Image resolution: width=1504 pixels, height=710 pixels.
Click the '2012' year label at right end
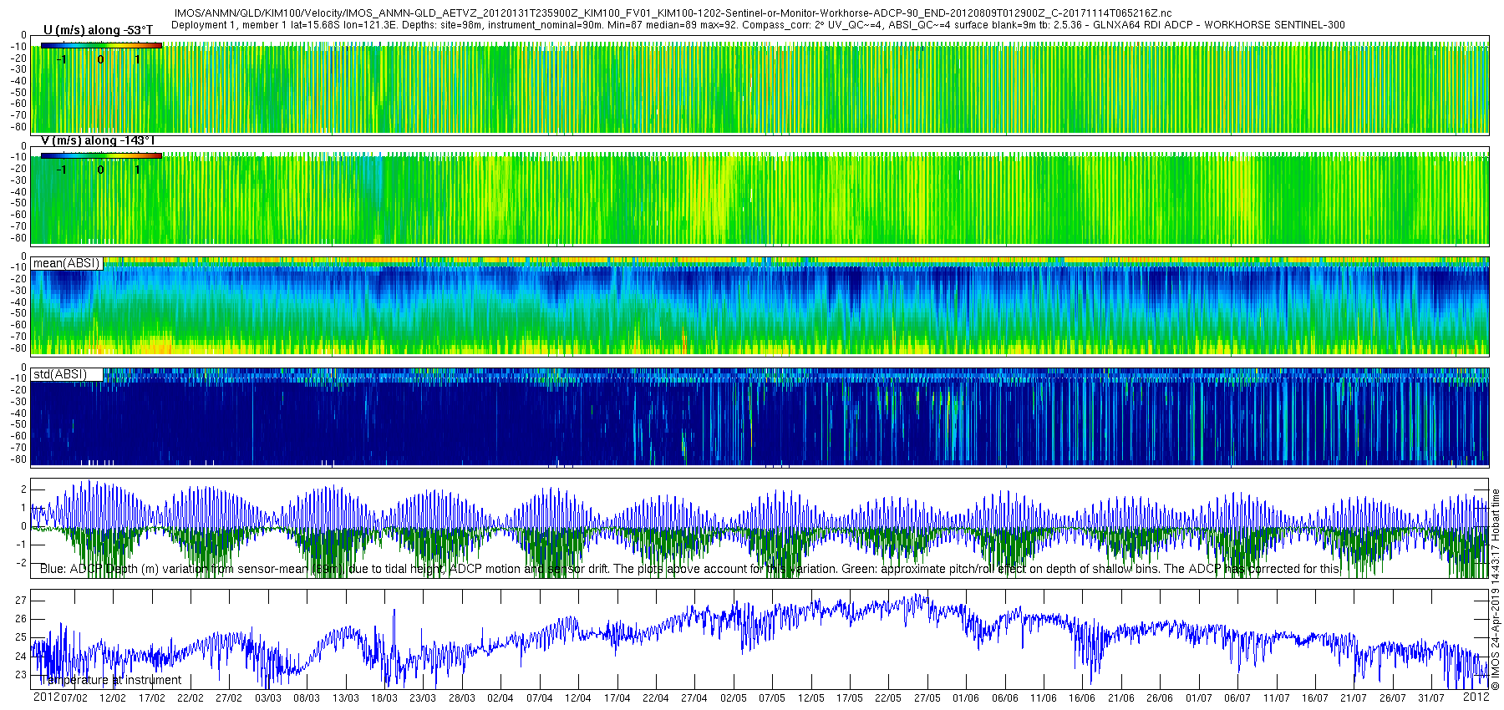[x=1476, y=697]
